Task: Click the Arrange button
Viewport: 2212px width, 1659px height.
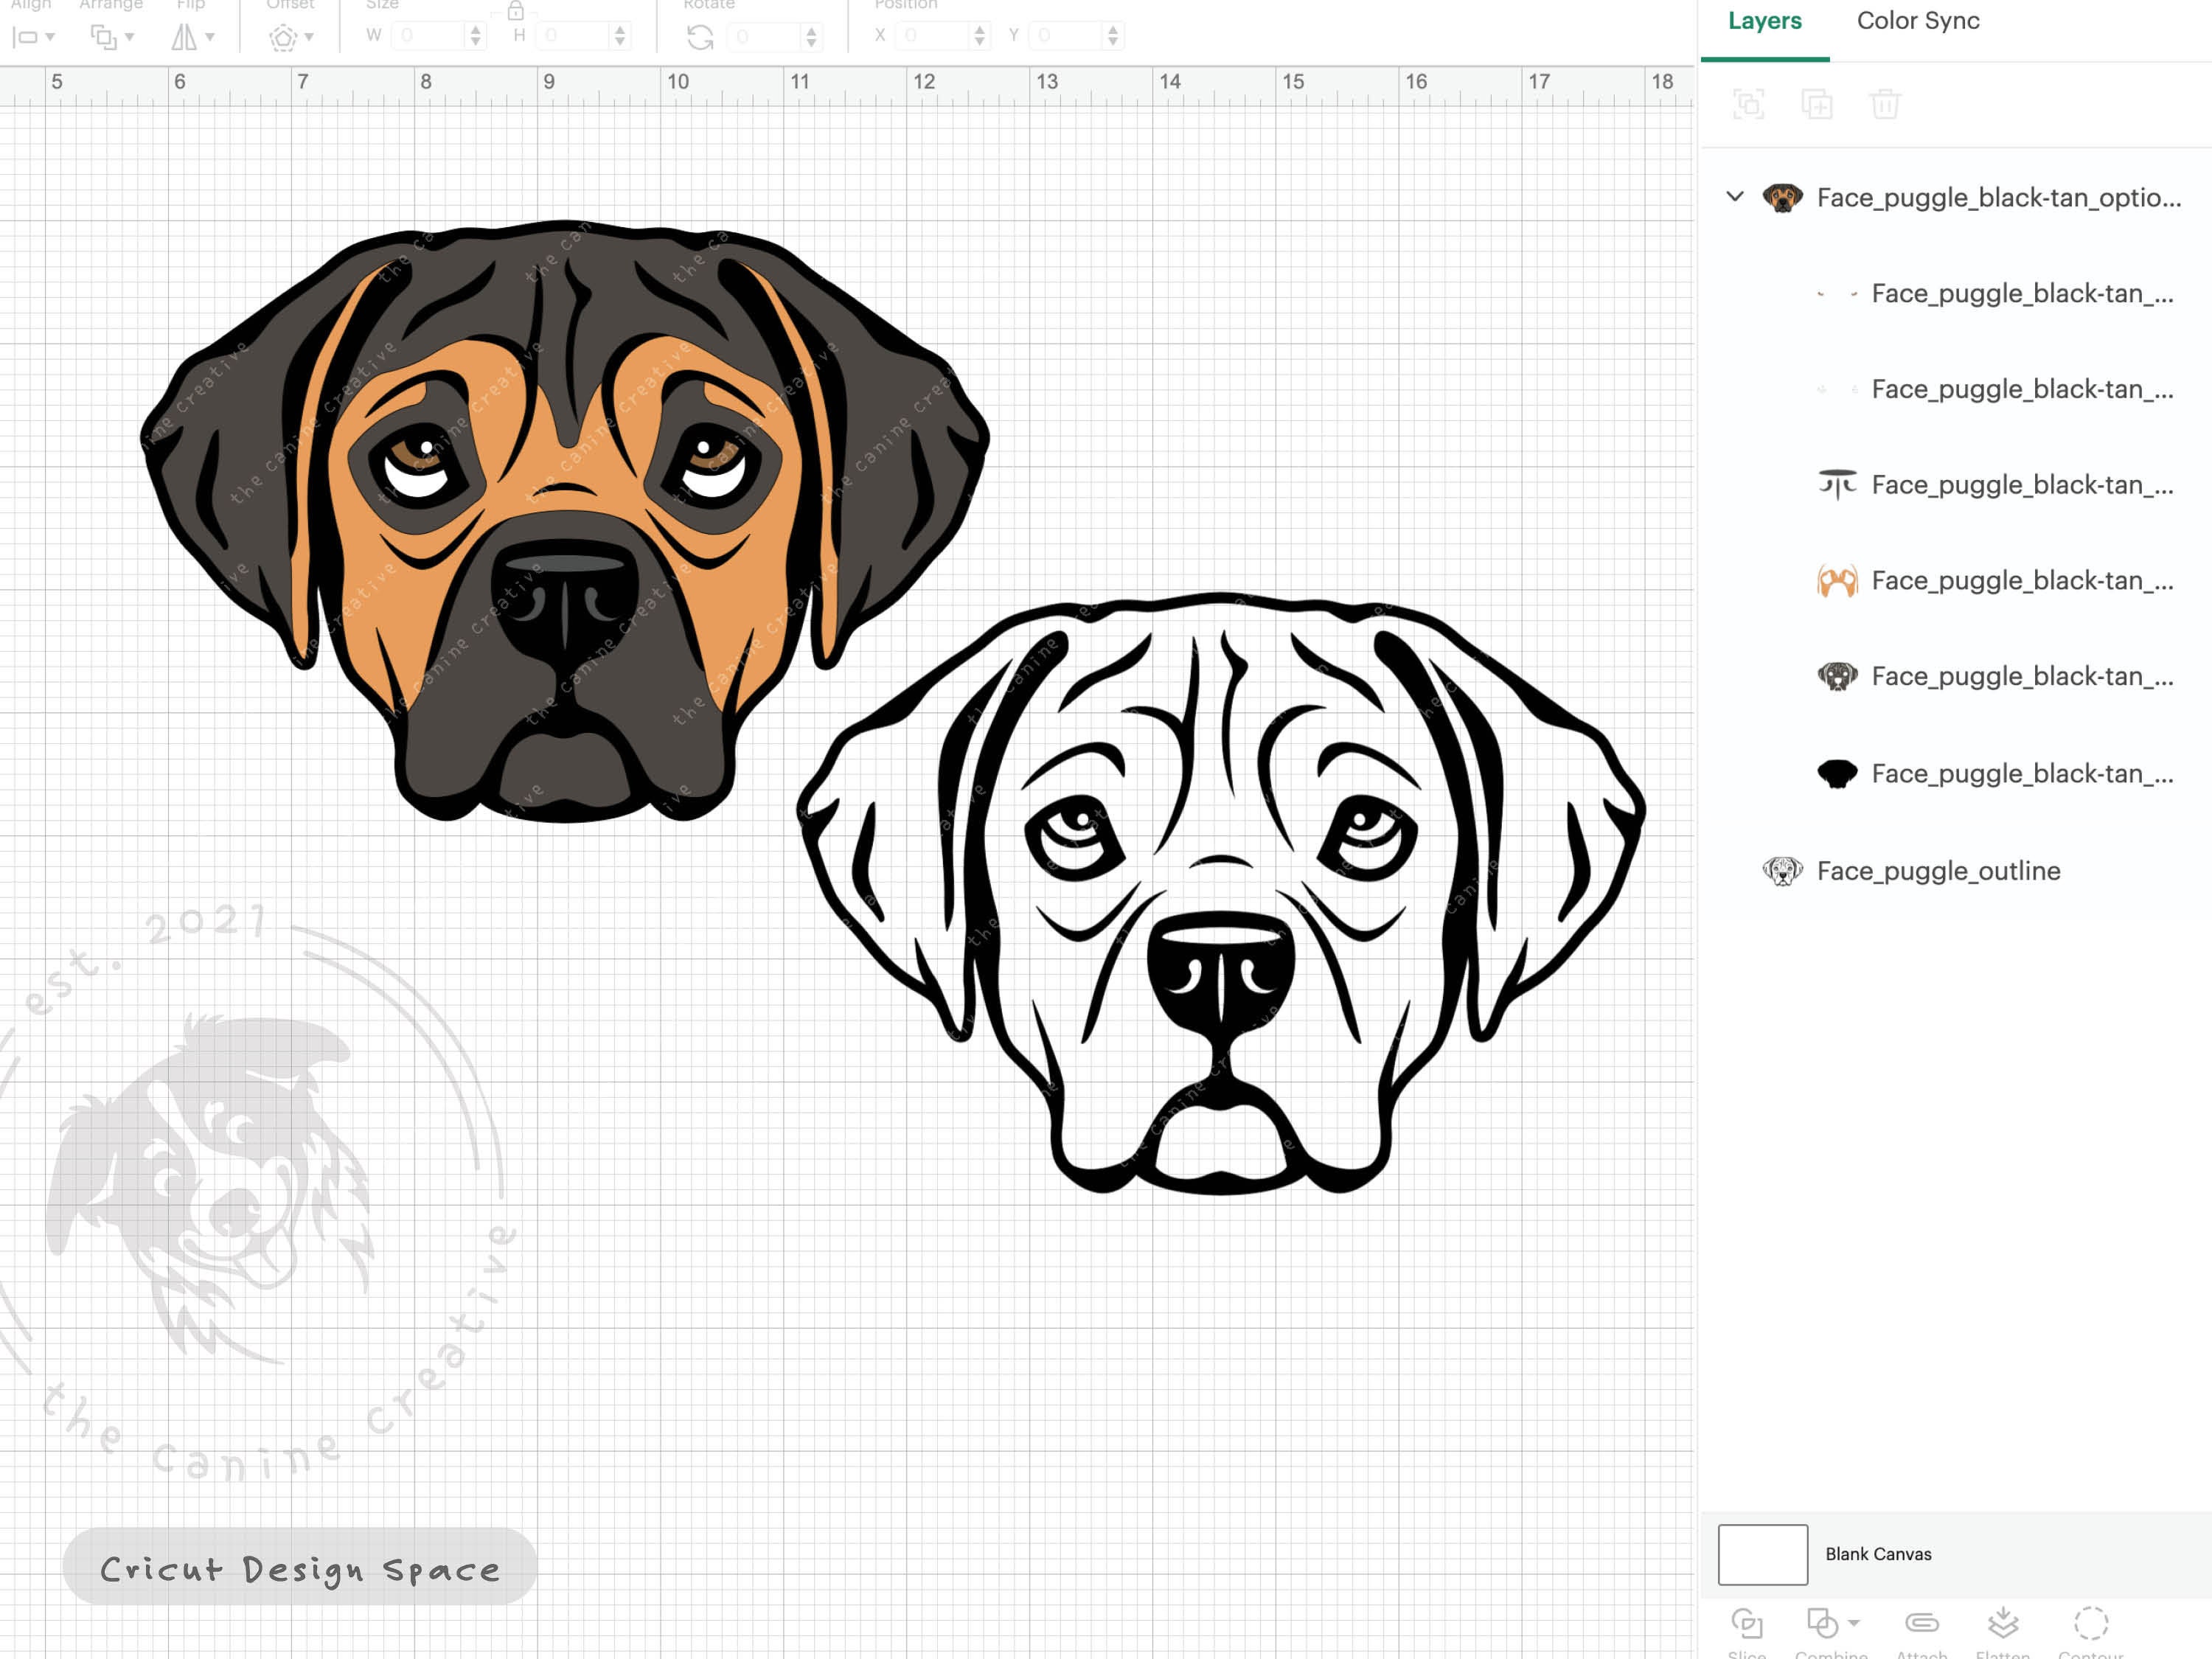Action: [110, 37]
